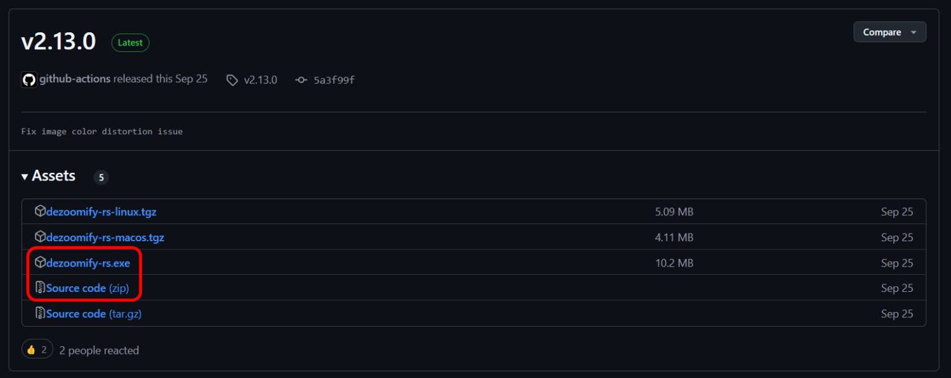Image resolution: width=951 pixels, height=378 pixels.
Task: Open the v2.13.0 release title
Action: point(58,42)
